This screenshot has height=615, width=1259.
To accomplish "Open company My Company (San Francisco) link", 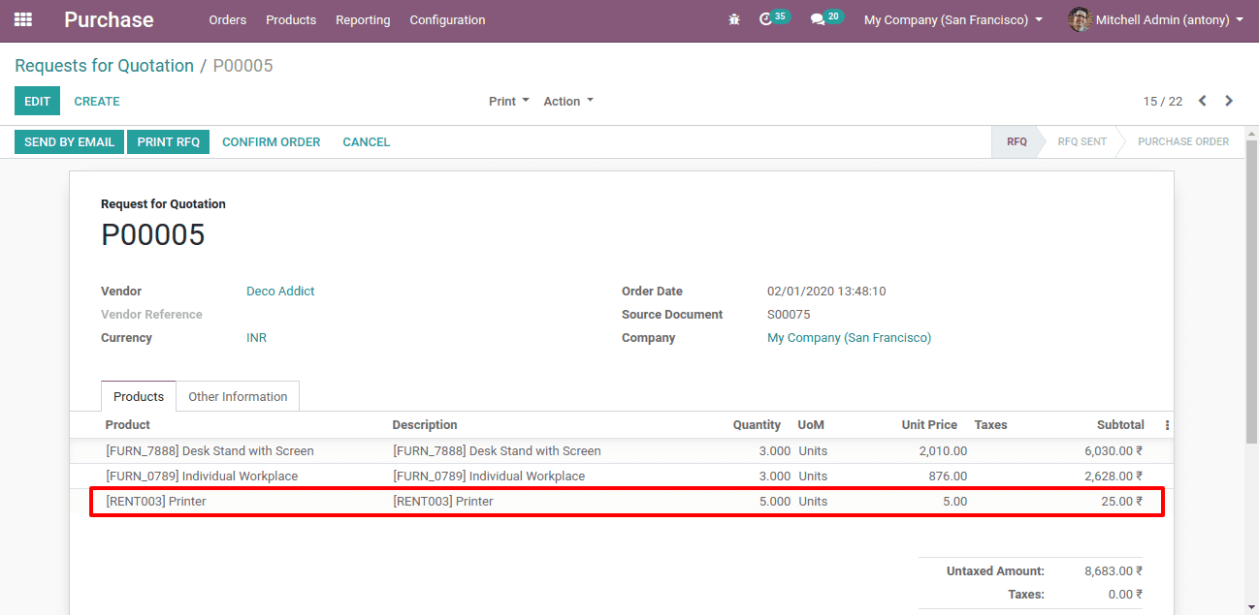I will pyautogui.click(x=849, y=337).
